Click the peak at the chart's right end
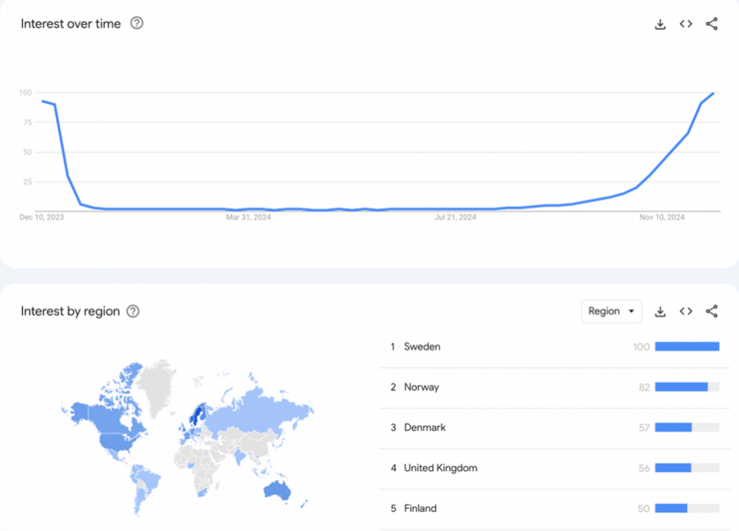 (713, 93)
